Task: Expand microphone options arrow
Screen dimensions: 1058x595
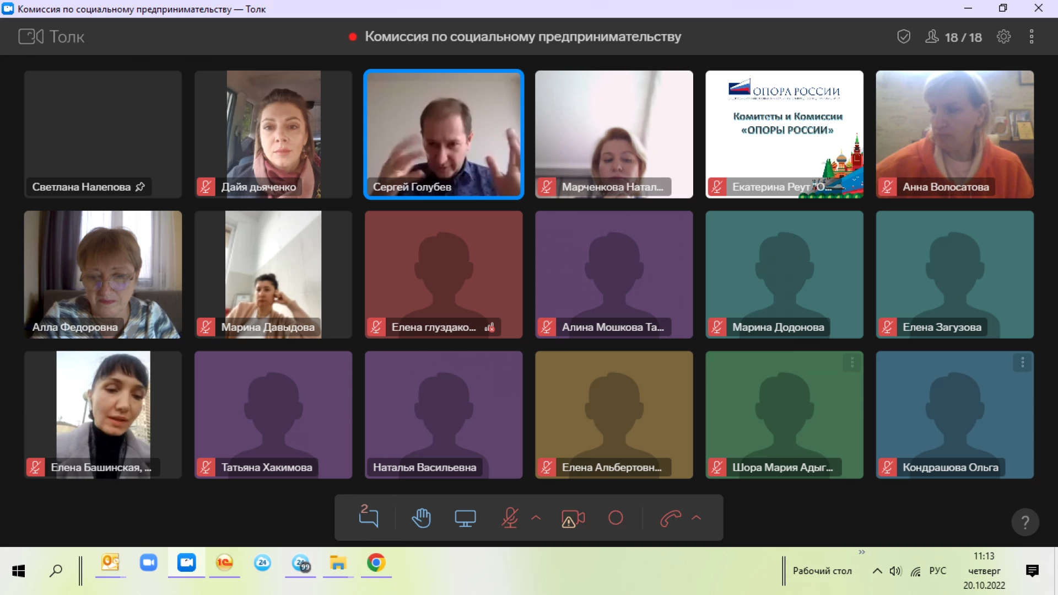Action: 536,518
